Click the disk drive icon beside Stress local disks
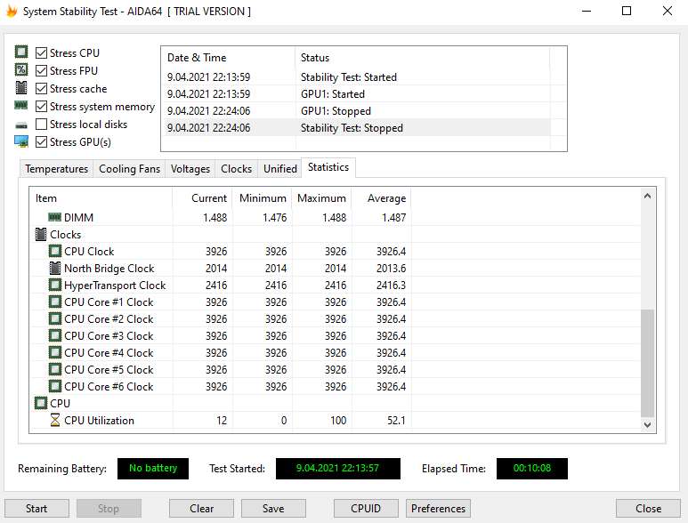Screen dimensions: 688x523 tap(21, 125)
